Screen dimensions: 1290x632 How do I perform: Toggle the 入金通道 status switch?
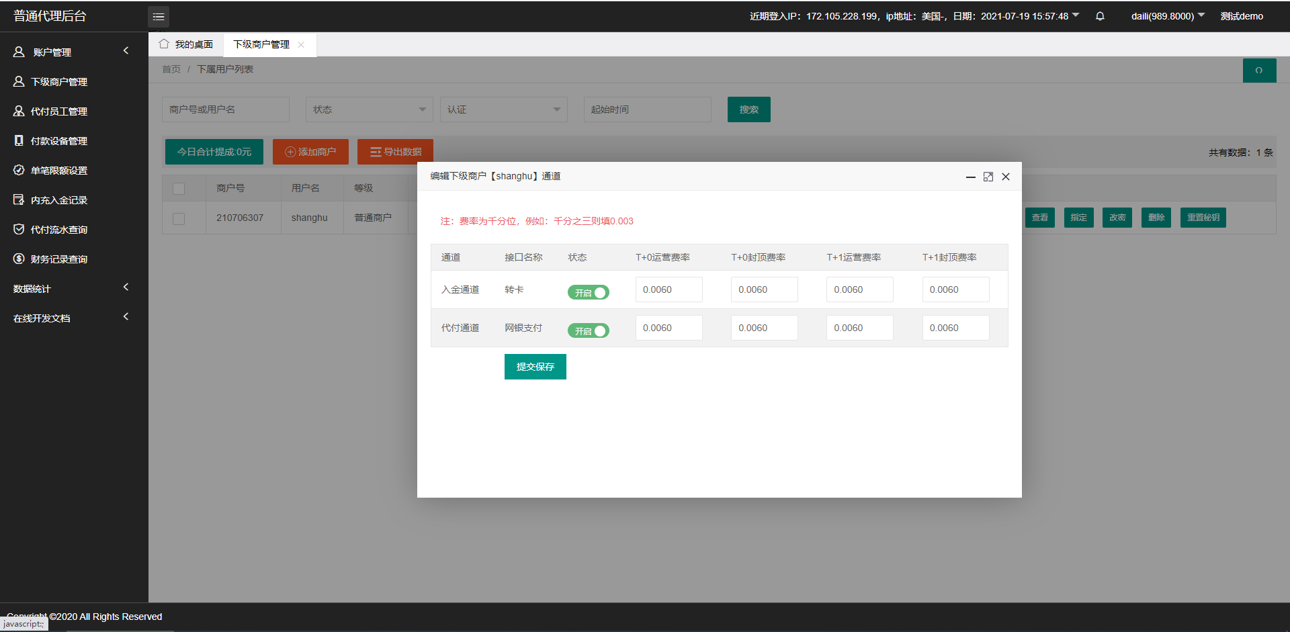589,292
